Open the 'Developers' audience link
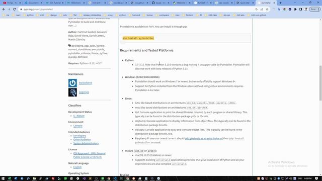This screenshot has height=181, width=322. pyautogui.click(x=79, y=136)
